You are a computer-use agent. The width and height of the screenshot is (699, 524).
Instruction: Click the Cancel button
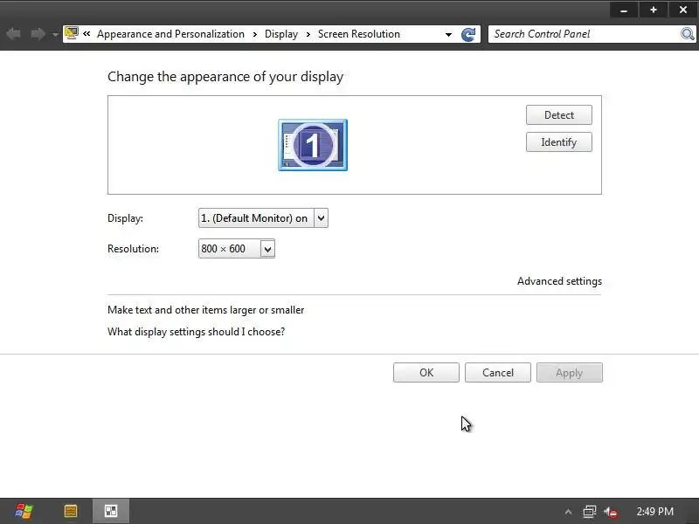[x=498, y=373]
